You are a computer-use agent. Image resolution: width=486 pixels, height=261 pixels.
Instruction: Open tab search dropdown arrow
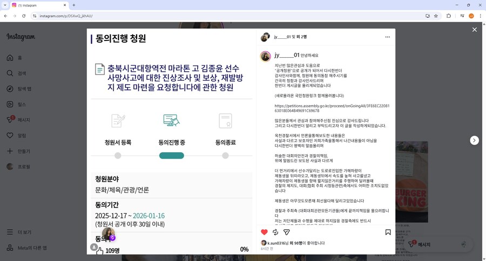pyautogui.click(x=5, y=5)
